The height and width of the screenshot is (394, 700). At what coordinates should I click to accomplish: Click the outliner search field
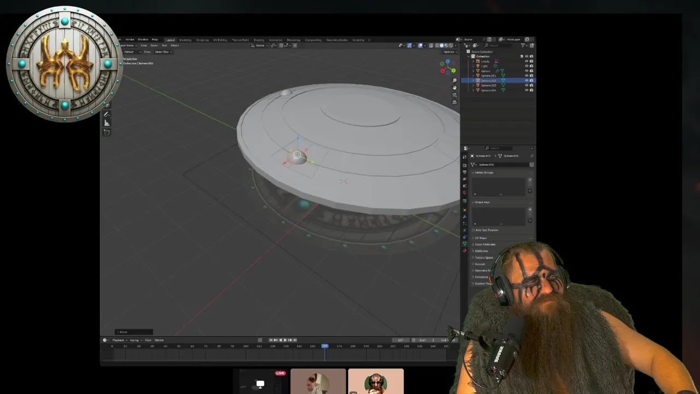[499, 45]
